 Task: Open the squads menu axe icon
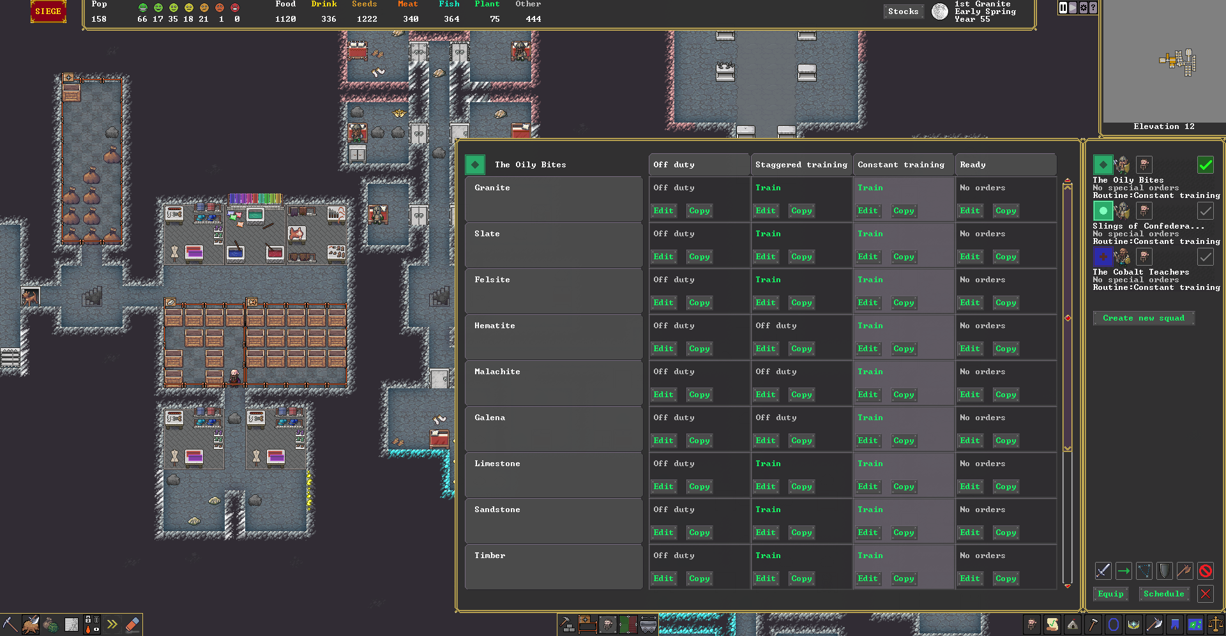(1154, 625)
